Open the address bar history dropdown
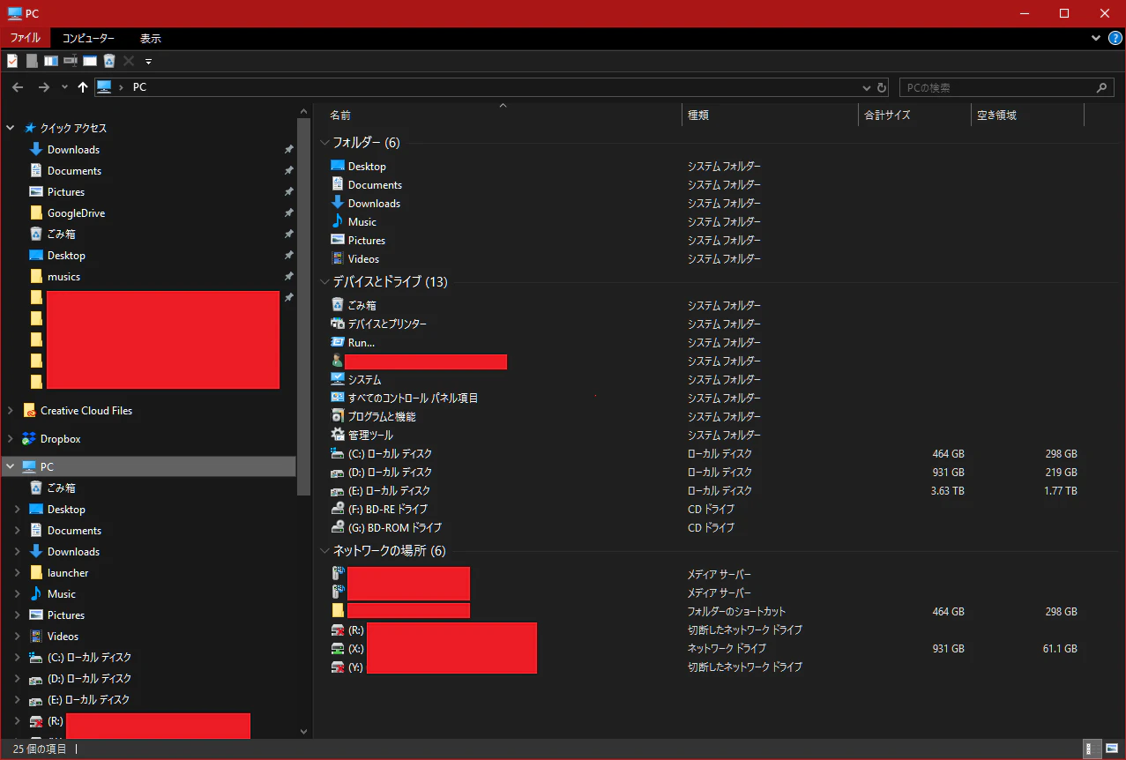Screen dimensions: 1126x760 coord(866,88)
